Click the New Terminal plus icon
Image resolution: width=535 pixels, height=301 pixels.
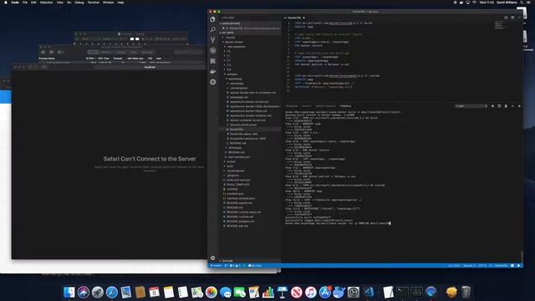(492, 106)
